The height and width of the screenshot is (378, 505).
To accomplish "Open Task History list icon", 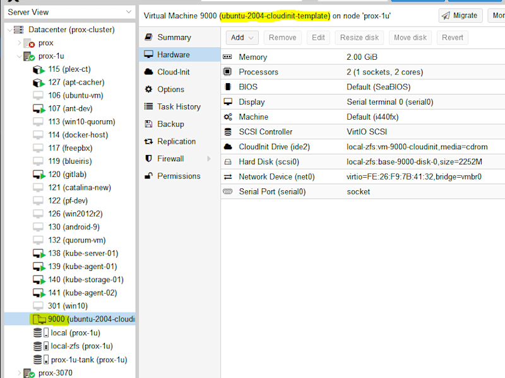I will (x=148, y=106).
